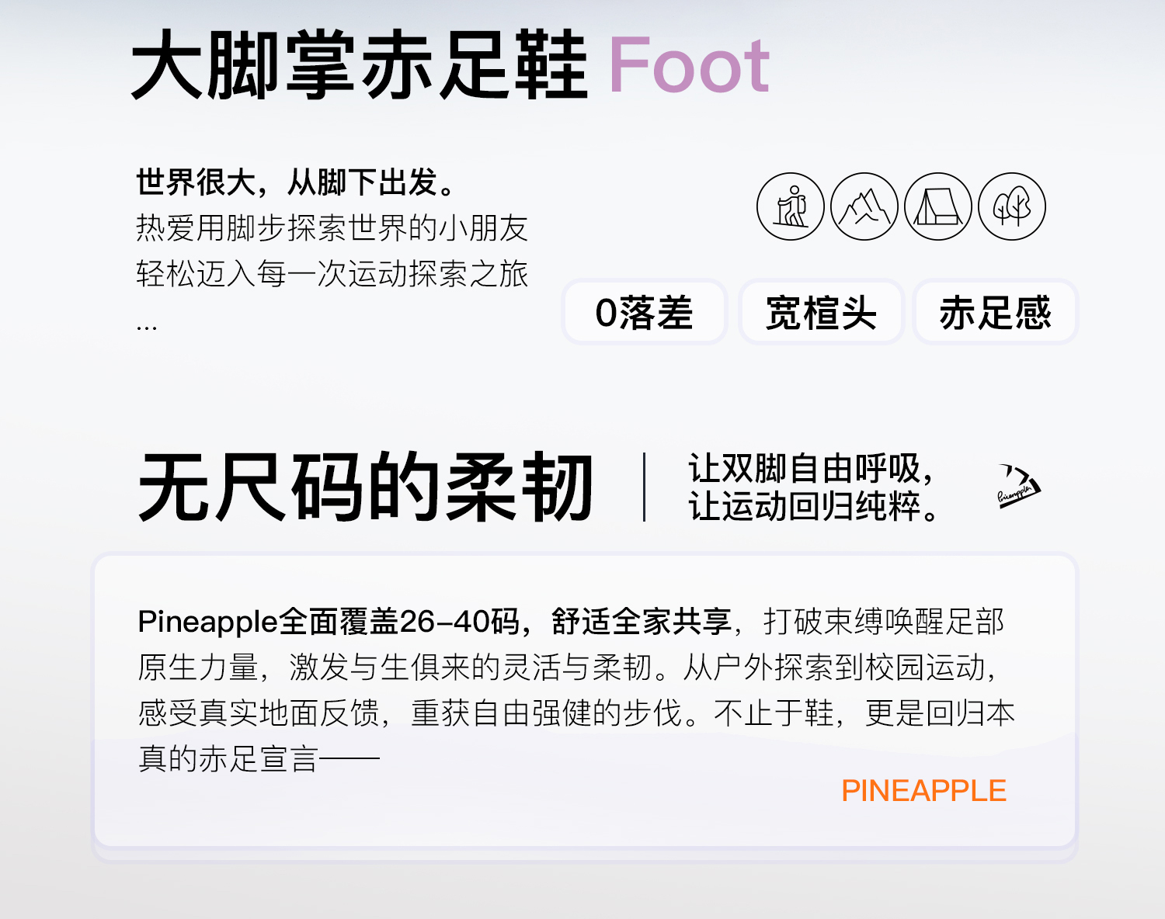The image size is (1165, 919).
Task: Select the 宽楦头 feature tag
Action: [821, 312]
